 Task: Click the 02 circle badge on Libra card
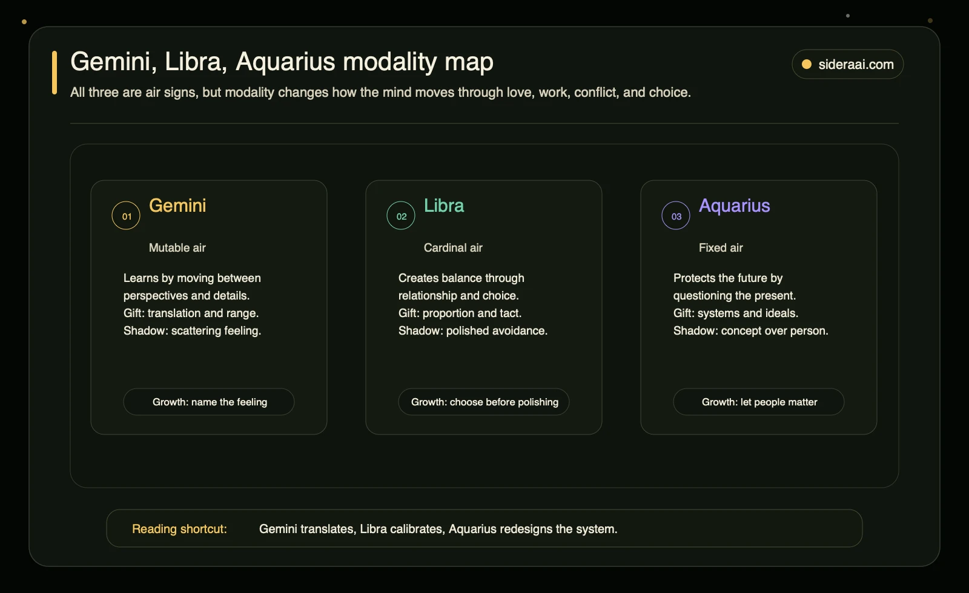click(x=401, y=215)
